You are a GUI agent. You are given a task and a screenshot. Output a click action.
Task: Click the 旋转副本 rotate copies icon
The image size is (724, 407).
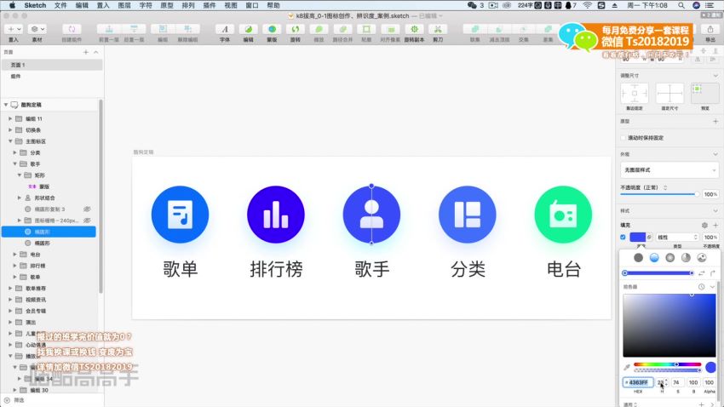click(414, 29)
